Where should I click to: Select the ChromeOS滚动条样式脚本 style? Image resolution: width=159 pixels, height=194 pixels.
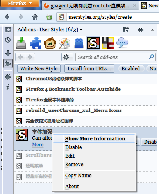[x=85, y=79]
